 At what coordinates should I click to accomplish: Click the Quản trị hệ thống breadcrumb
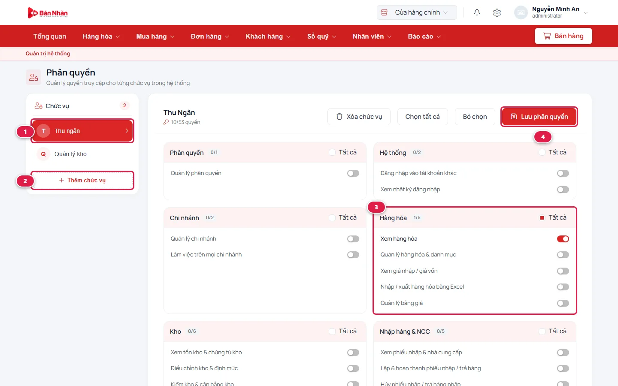[48, 54]
